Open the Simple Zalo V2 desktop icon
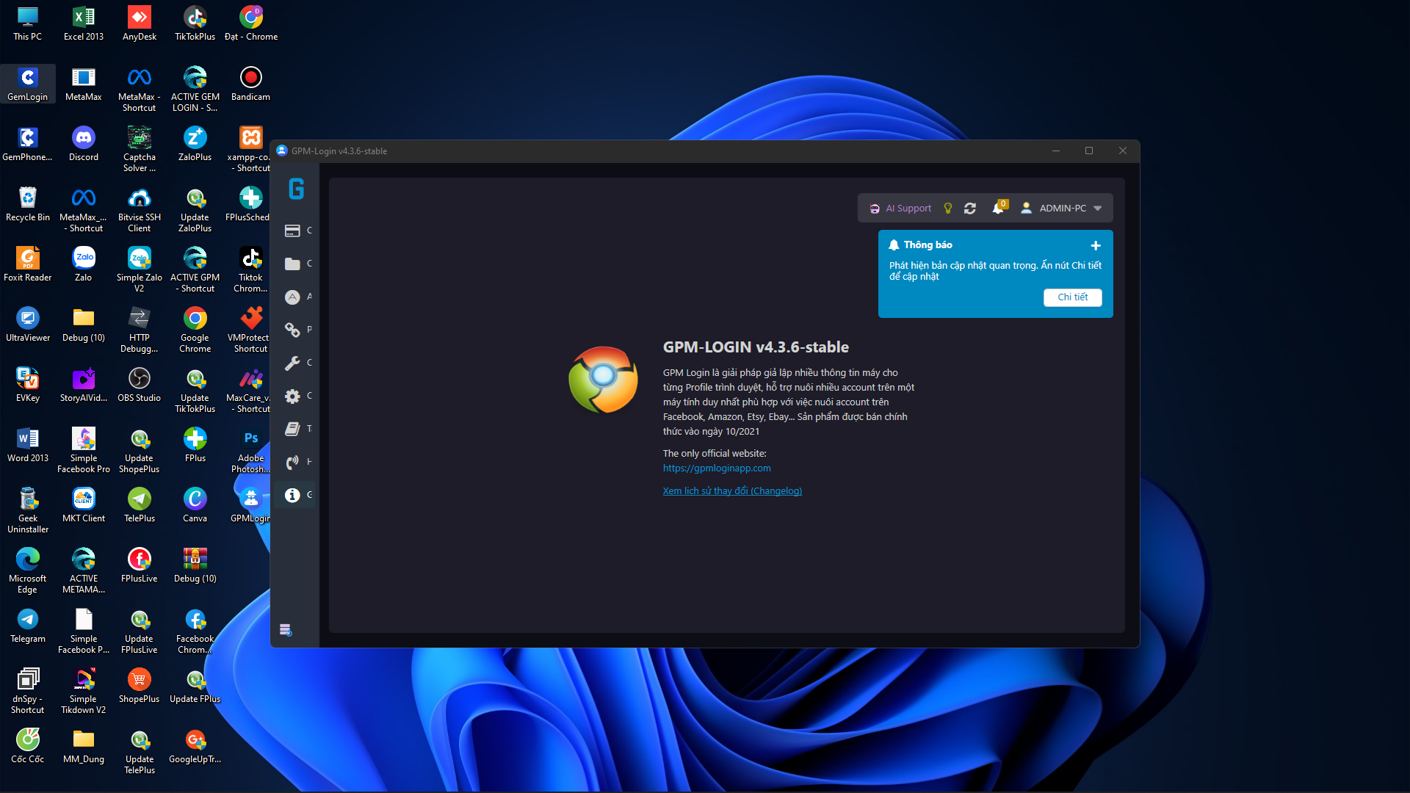 point(140,269)
